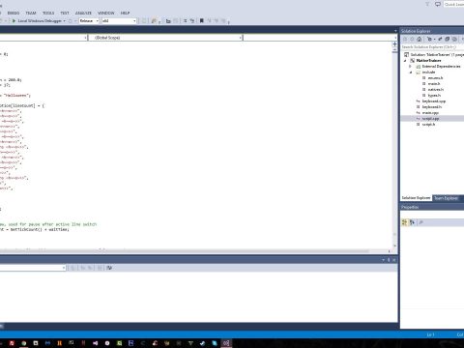Select enums.h in Solution Explorer

(435, 78)
